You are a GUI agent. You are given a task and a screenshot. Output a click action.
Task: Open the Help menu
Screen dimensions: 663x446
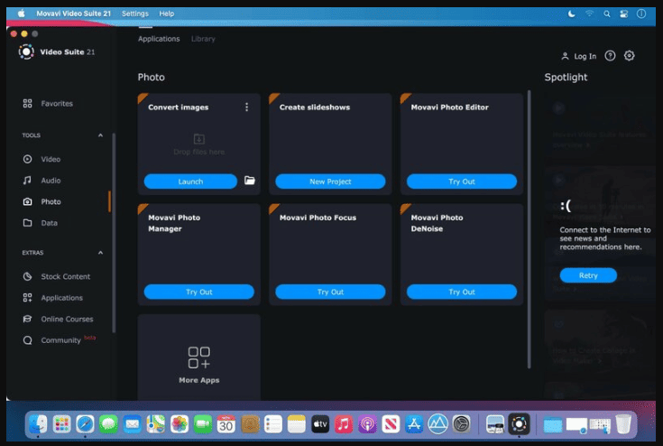[167, 14]
